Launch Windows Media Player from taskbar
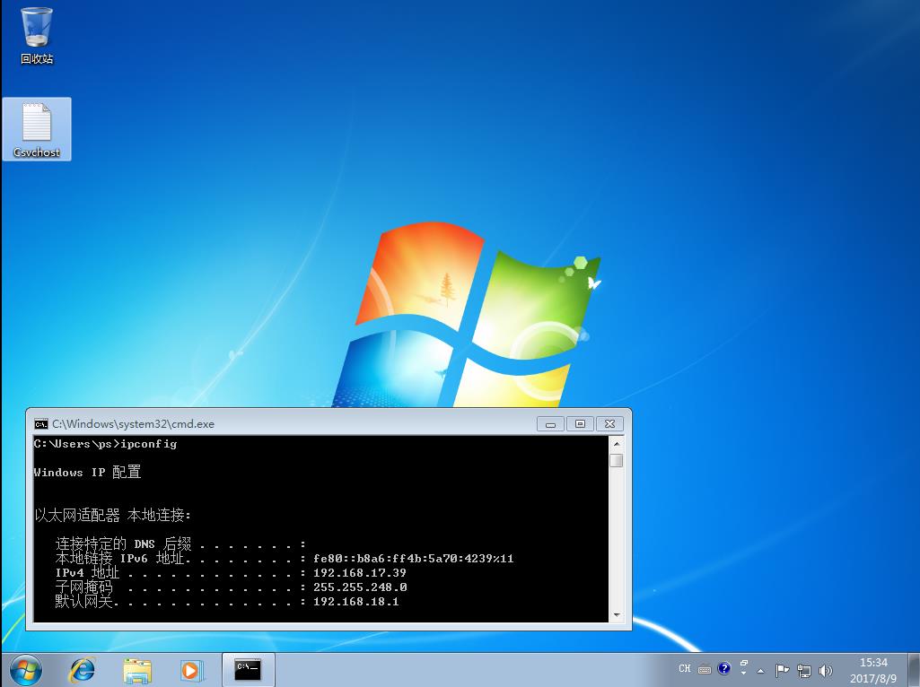Screen dimensions: 920x687 [191, 669]
